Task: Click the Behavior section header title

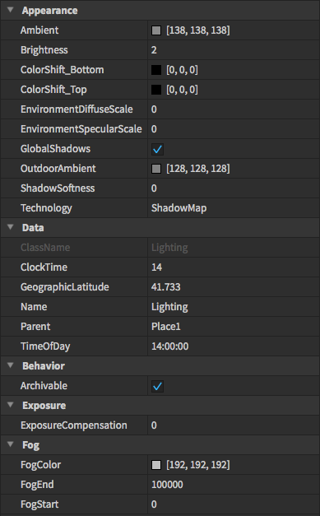Action: pos(44,366)
